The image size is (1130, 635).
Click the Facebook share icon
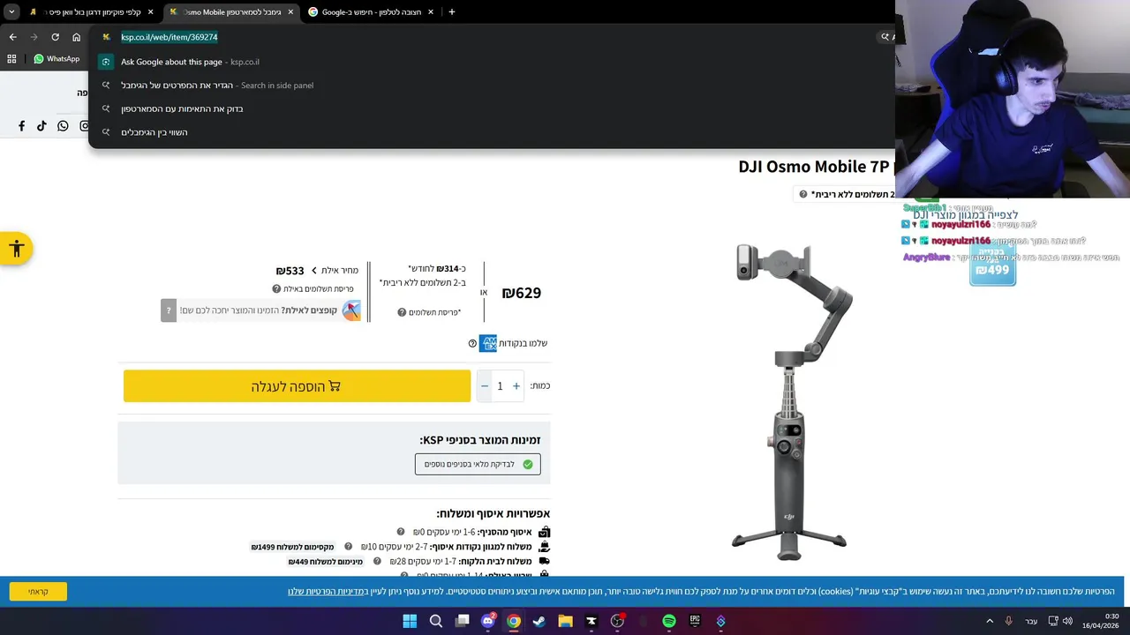[22, 126]
